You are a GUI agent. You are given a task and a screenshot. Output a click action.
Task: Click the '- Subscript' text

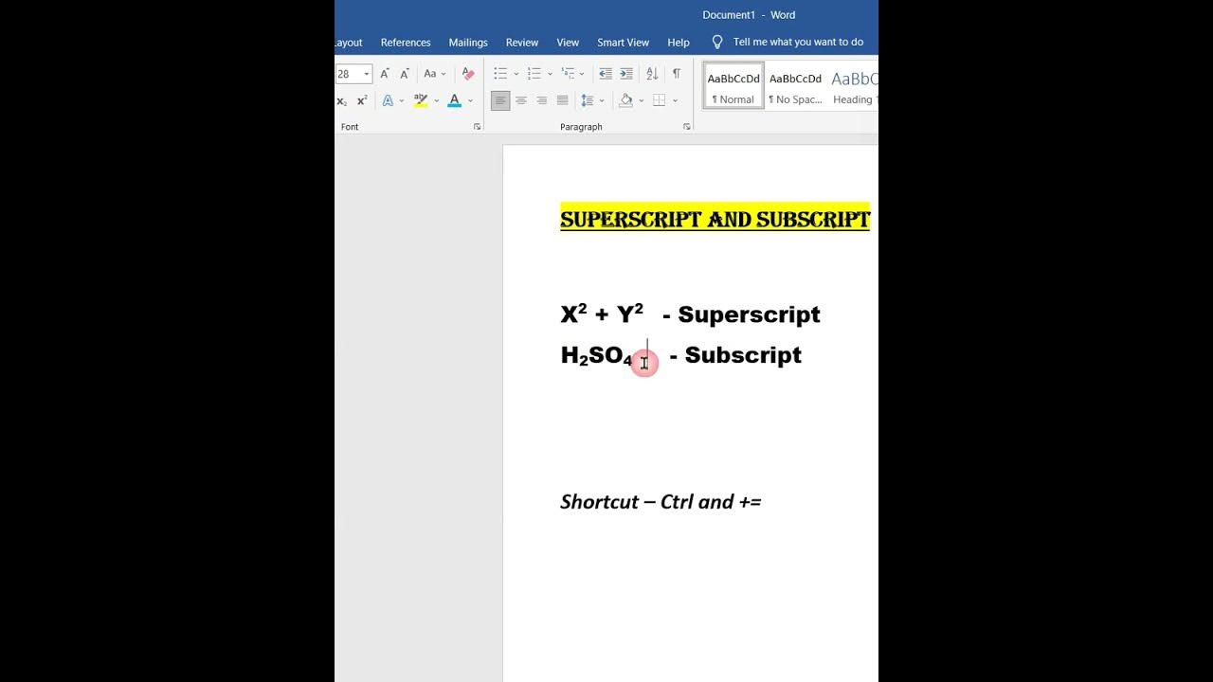(735, 354)
